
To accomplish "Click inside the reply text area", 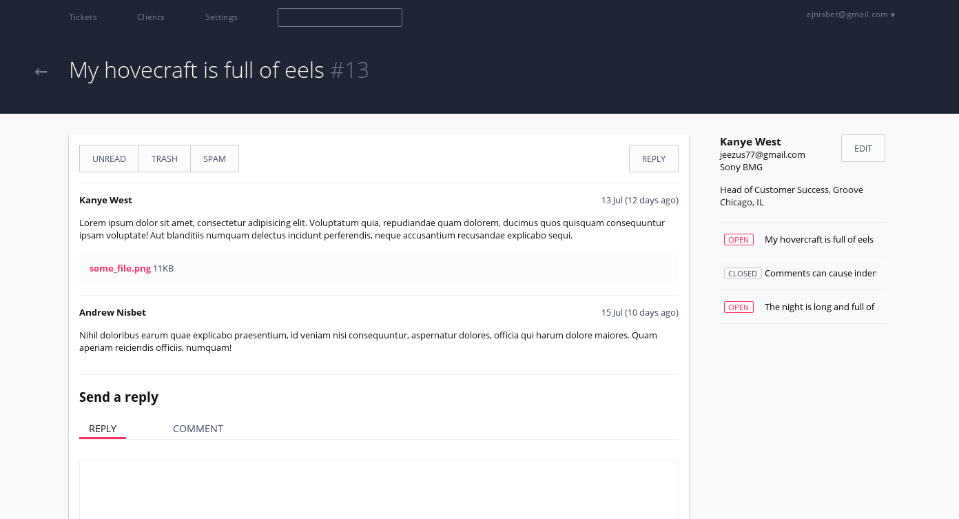I will coord(379,489).
